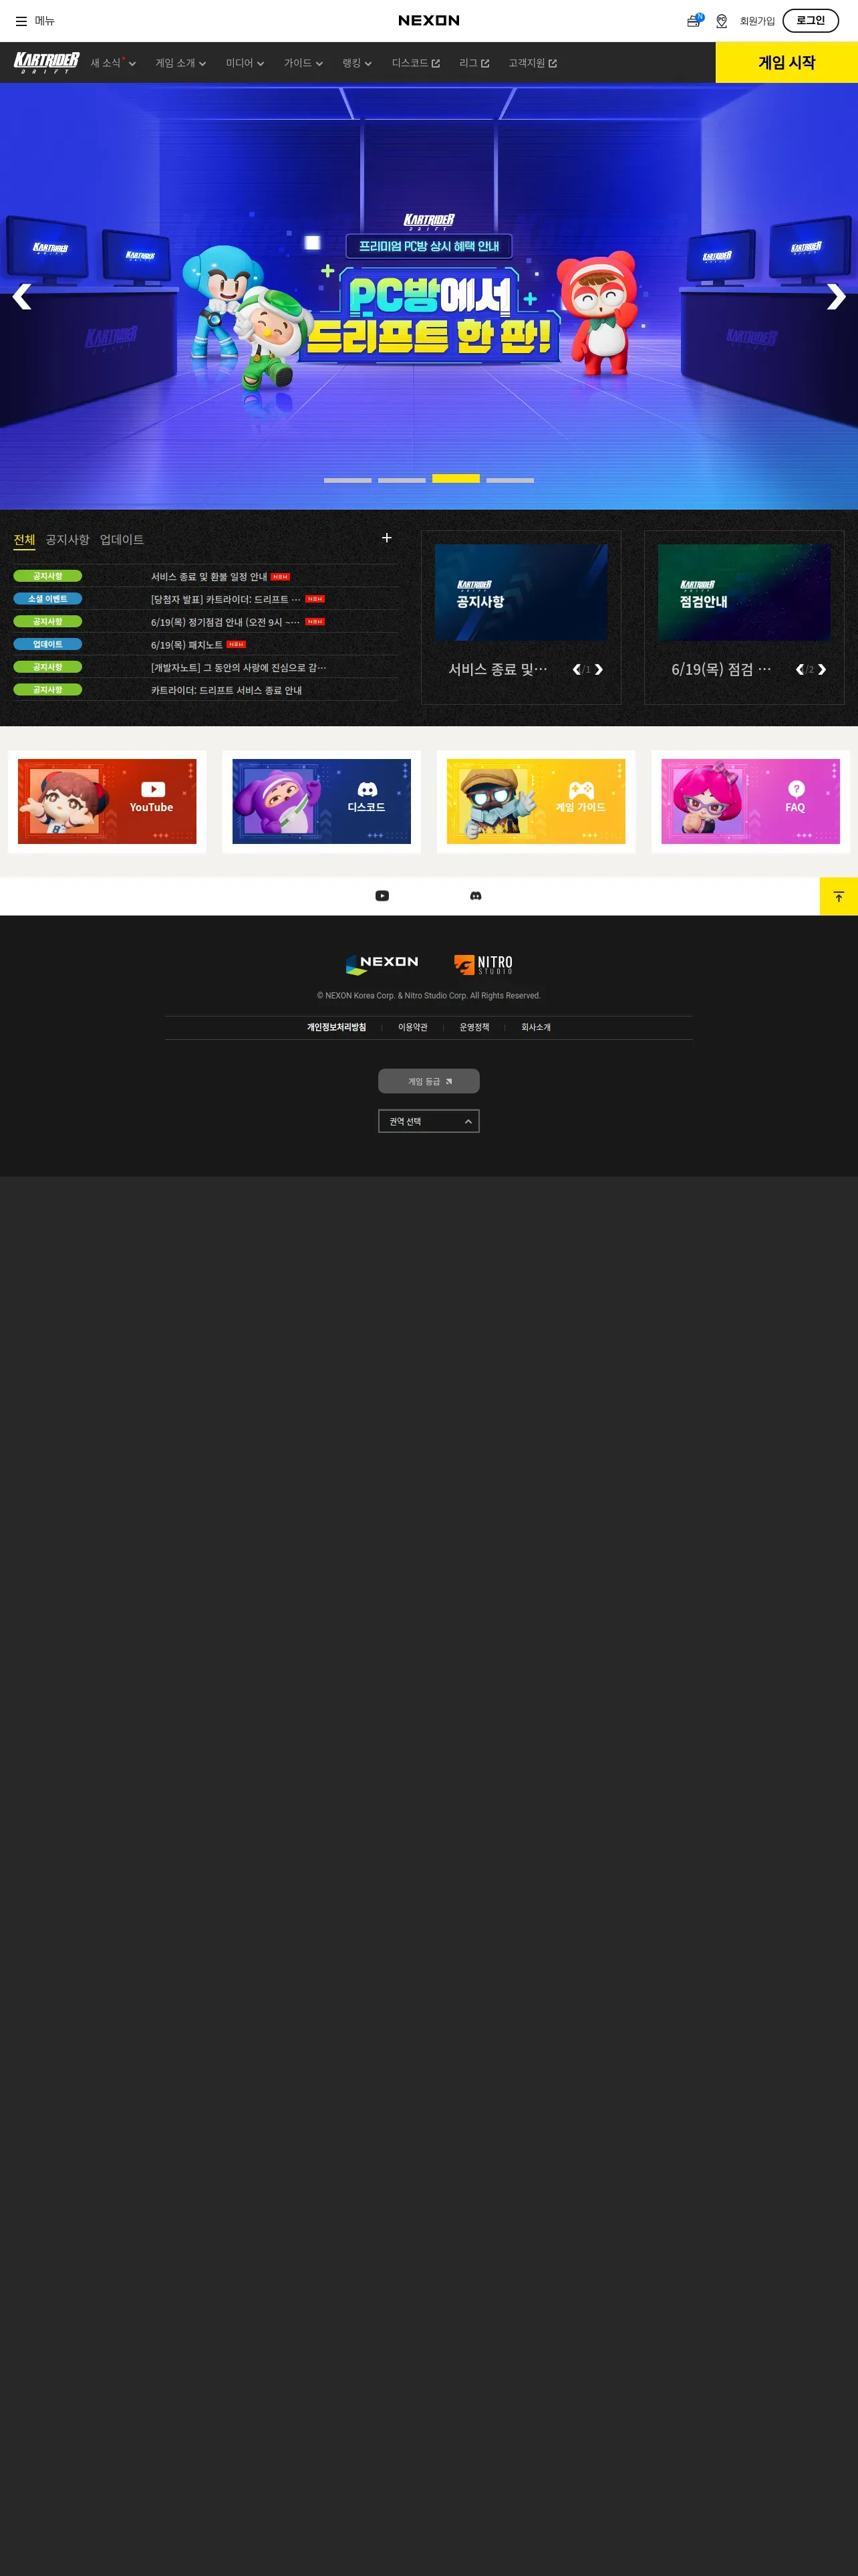Select the 업데이트 news tab
The height and width of the screenshot is (2576, 858).
[122, 540]
